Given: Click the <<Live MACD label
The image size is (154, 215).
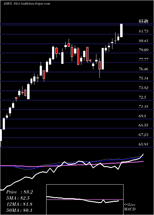Looking at the screenshot, I should (x=130, y=207).
